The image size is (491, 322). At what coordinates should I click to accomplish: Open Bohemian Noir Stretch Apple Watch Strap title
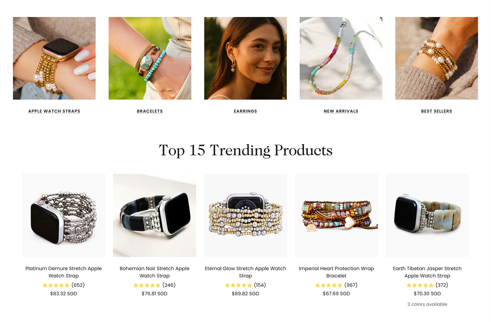pos(155,272)
